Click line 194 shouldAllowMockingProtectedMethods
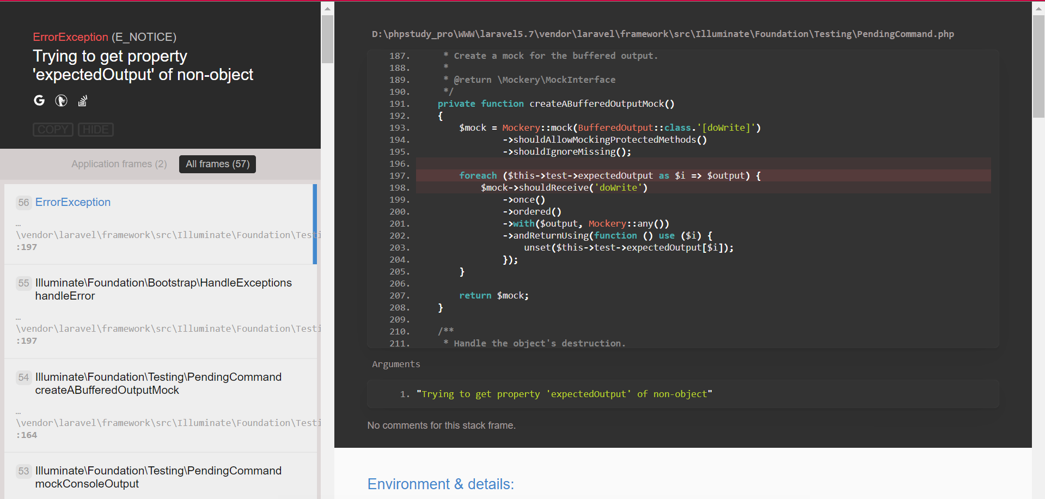 tap(604, 139)
